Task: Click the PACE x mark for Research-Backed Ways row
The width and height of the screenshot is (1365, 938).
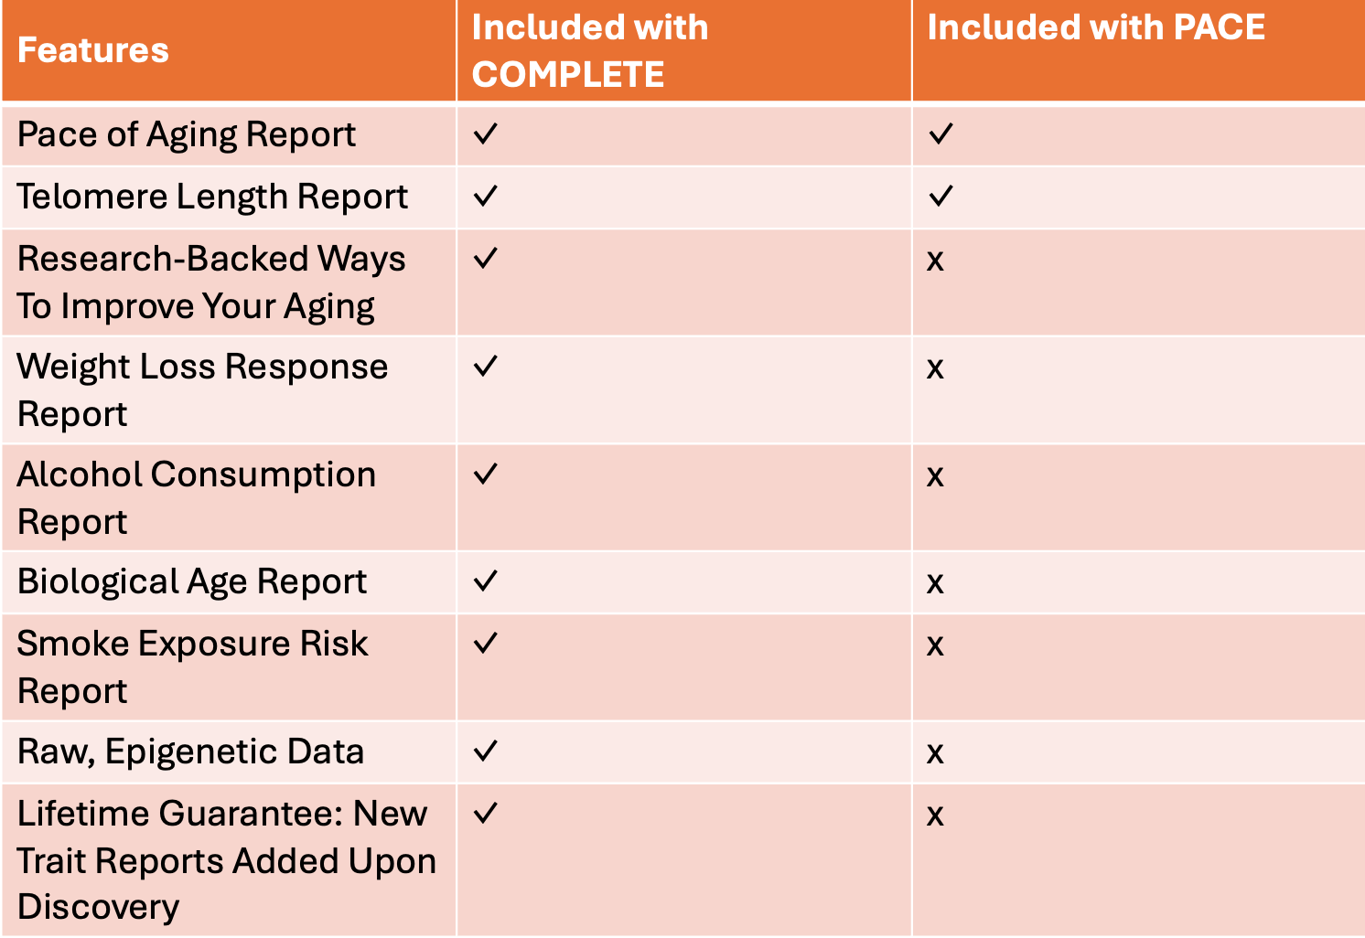Action: [x=935, y=261]
